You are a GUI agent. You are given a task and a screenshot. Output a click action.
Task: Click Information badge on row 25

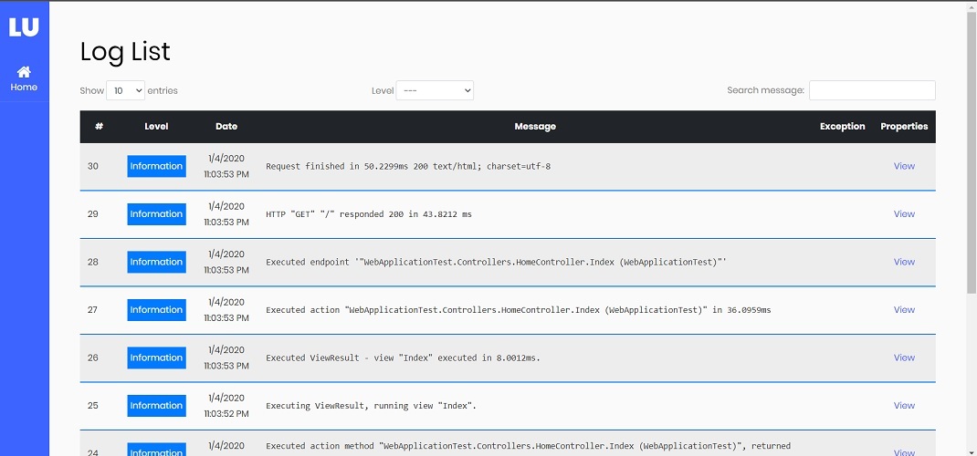[156, 406]
